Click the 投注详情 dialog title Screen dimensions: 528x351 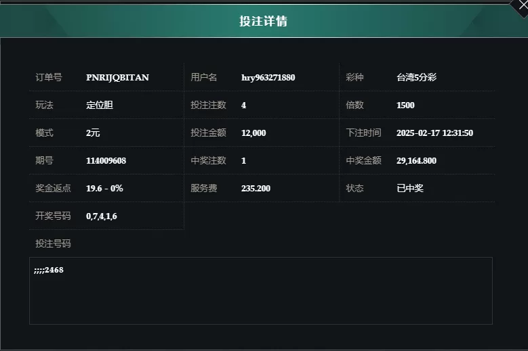click(264, 21)
